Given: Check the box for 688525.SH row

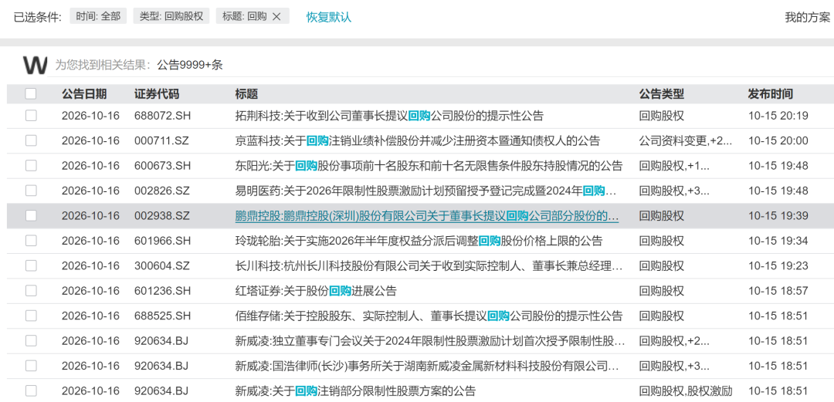Looking at the screenshot, I should point(31,316).
